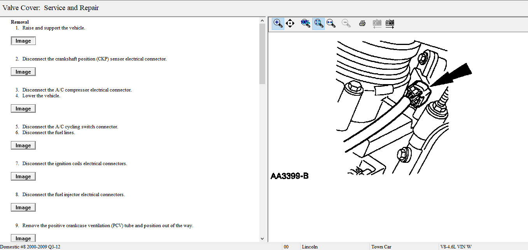
Task: Fit the image to window width
Action: pos(331,23)
